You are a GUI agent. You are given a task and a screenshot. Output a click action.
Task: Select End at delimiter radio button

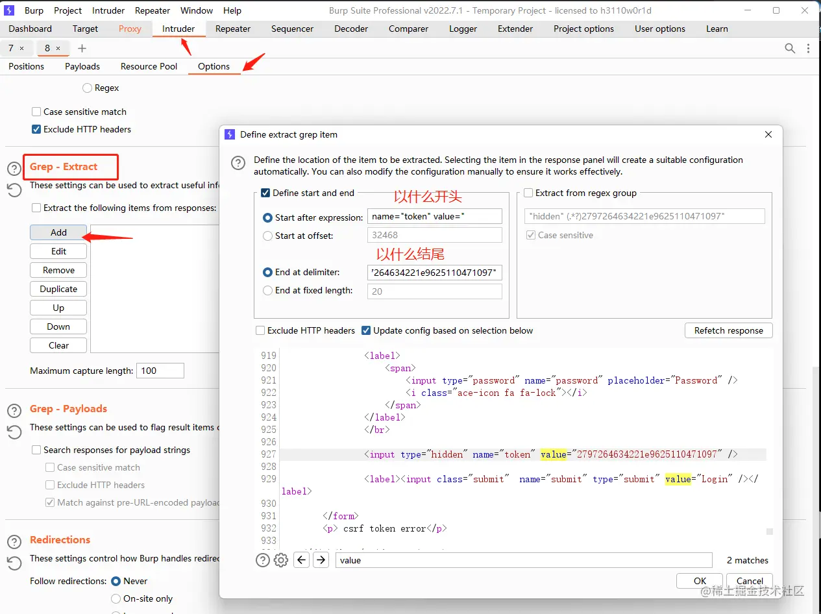point(268,272)
